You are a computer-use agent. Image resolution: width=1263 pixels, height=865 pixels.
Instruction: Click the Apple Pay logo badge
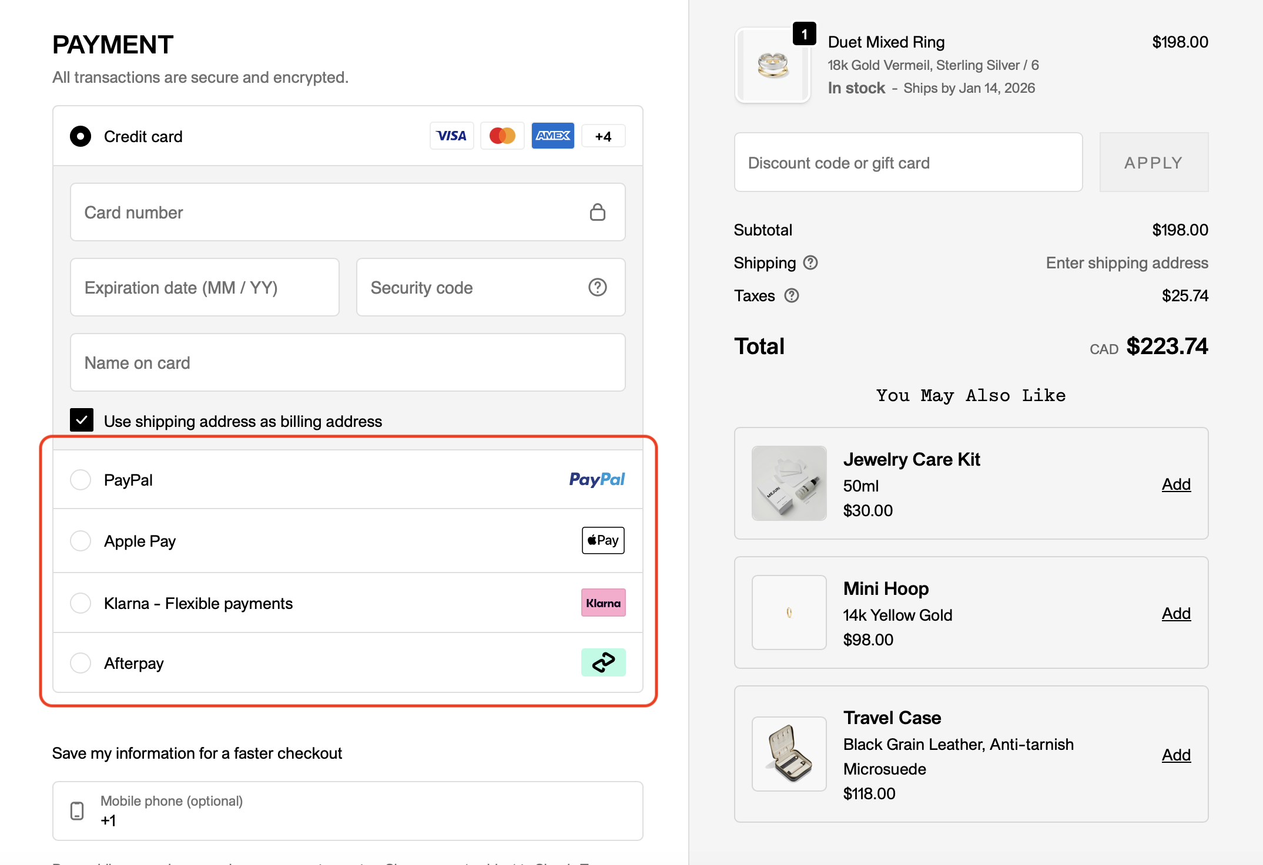[x=602, y=540]
